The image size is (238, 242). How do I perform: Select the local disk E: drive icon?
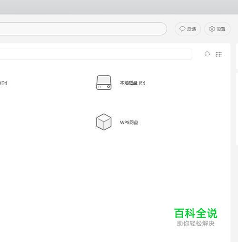[x=104, y=82]
